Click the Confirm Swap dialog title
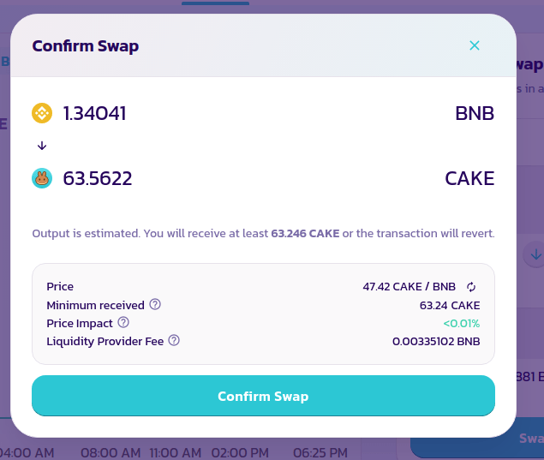Viewport: 544px width, 460px height. pos(86,46)
